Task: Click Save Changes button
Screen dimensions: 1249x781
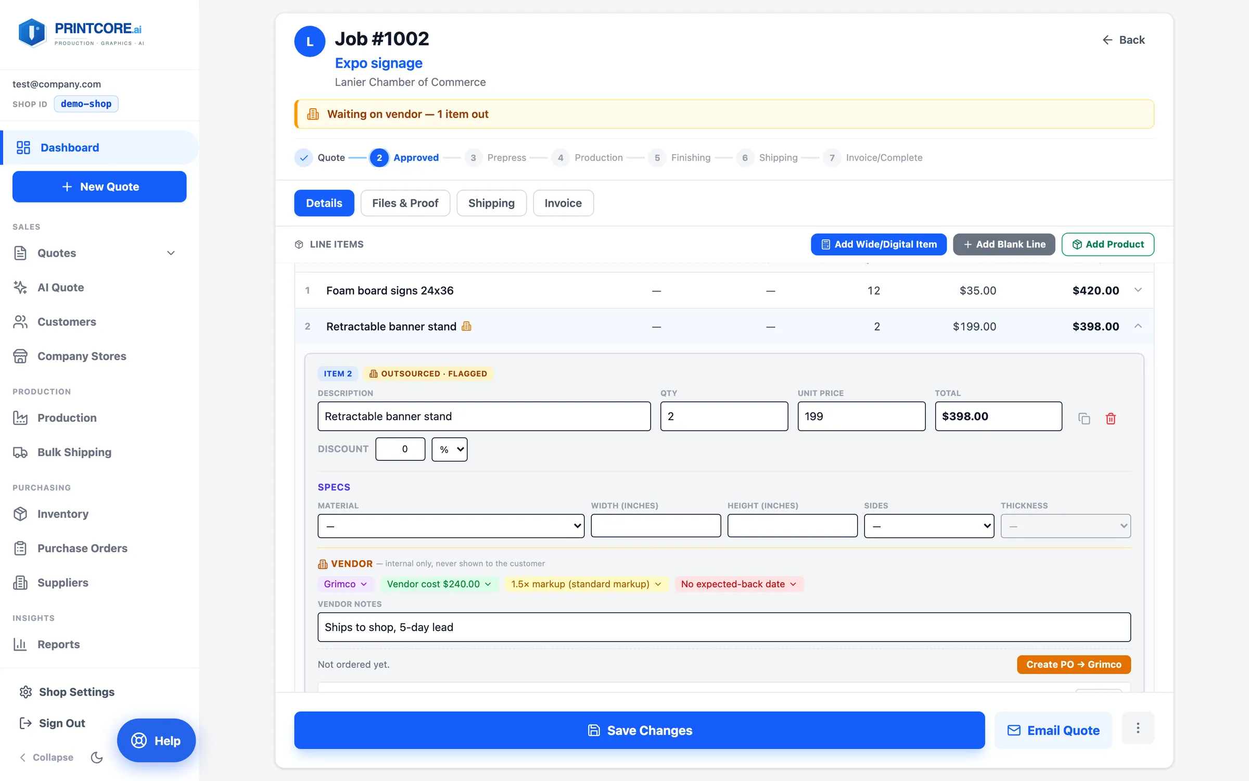Action: [640, 730]
